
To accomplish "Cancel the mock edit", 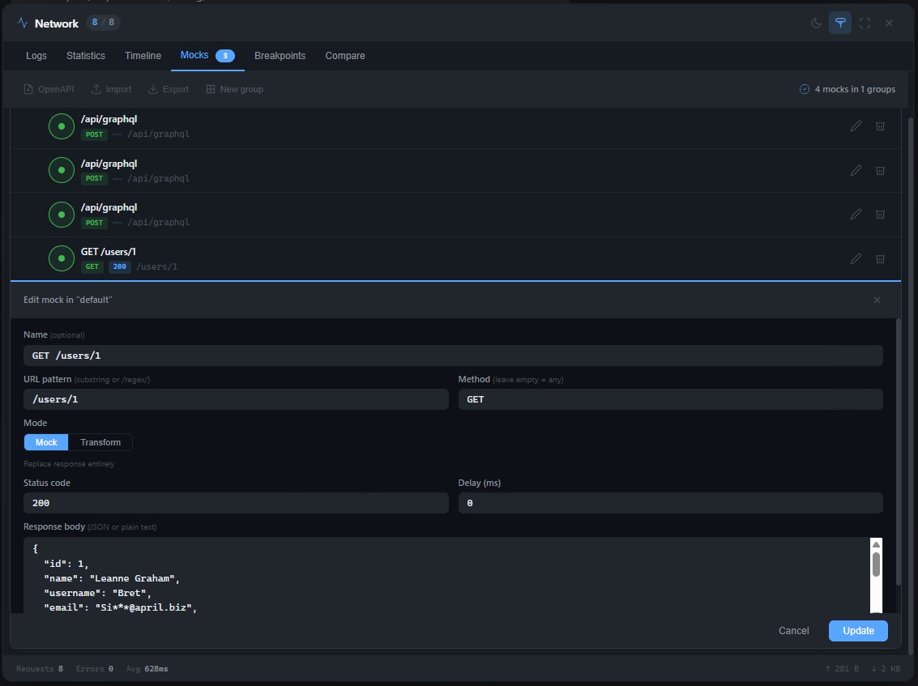I will 793,630.
